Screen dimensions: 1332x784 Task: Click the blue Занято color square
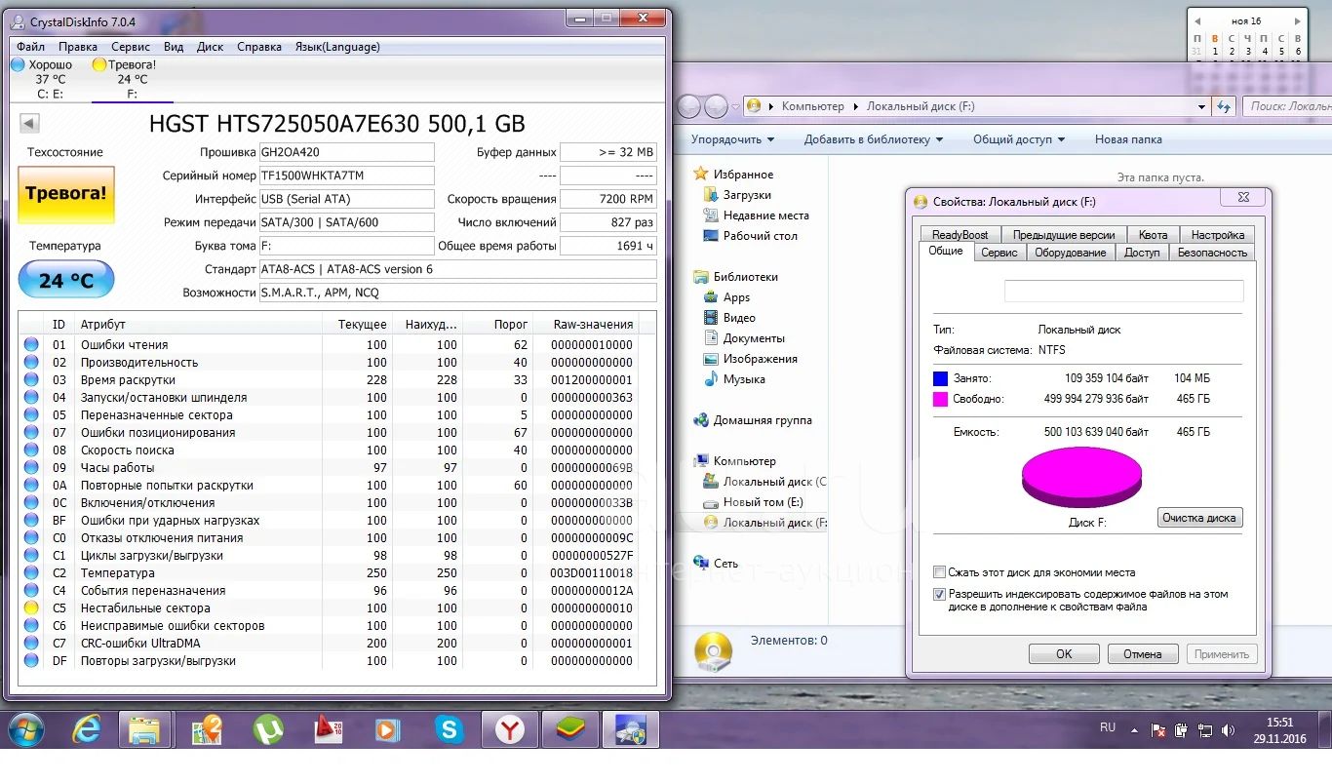[940, 378]
